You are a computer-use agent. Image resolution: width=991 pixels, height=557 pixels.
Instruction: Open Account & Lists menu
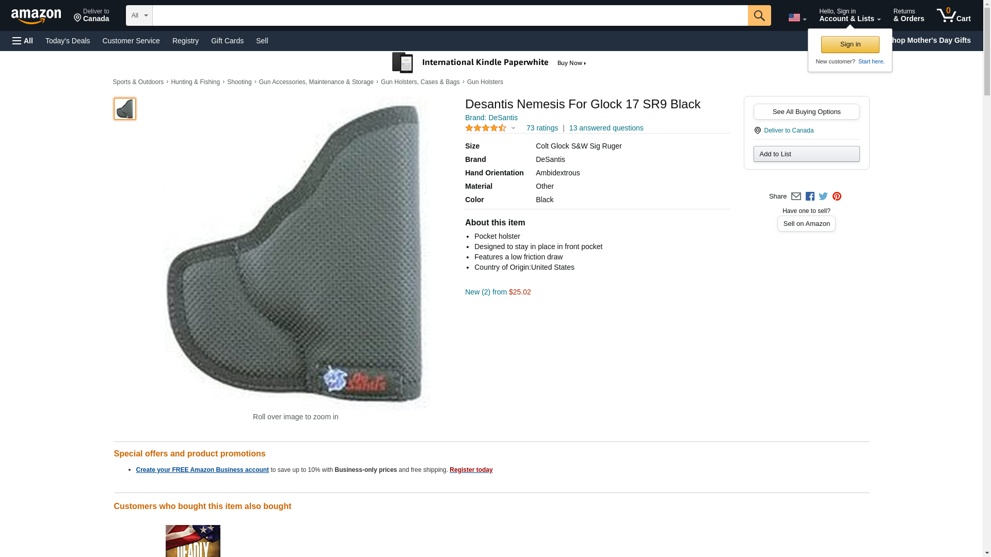(x=850, y=15)
